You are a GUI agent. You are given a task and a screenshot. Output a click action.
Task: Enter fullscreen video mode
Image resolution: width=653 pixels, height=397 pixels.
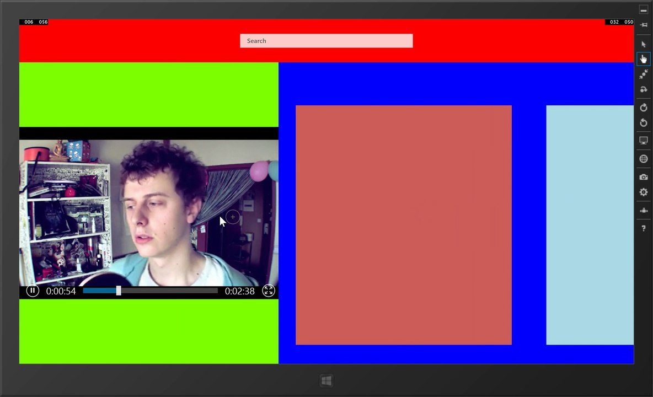[x=269, y=291]
